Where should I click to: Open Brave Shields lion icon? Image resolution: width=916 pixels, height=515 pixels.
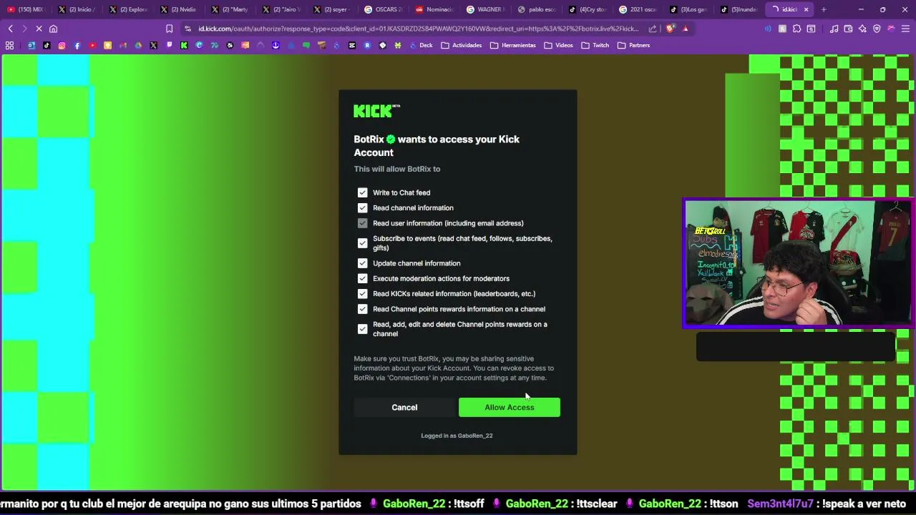(671, 29)
